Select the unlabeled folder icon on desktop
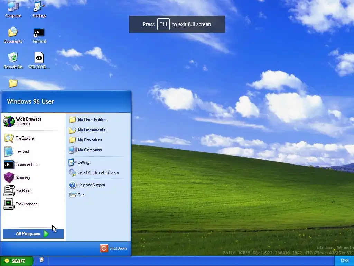This screenshot has width=354, height=266. click(x=13, y=83)
